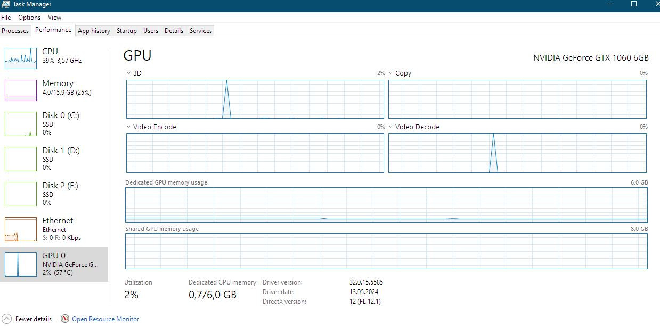
Task: Select the Memory mini graph thumbnail
Action: point(21,90)
